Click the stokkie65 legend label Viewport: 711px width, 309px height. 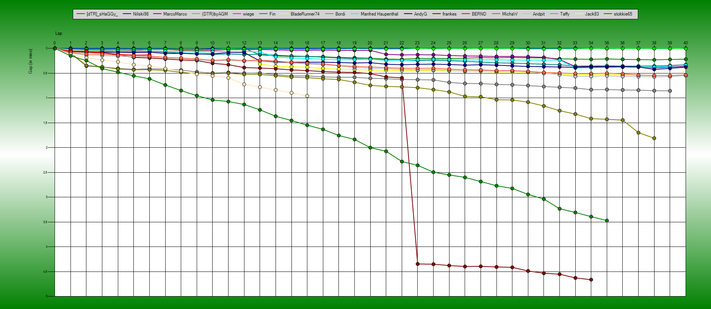coord(623,14)
